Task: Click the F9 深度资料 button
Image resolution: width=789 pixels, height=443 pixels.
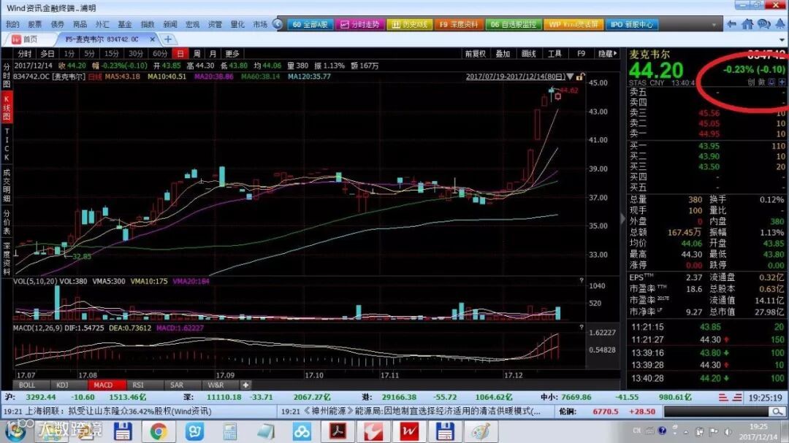Action: pos(458,25)
